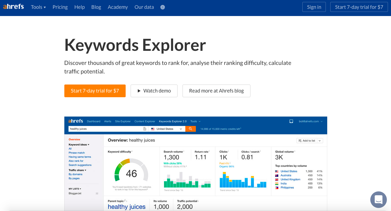The height and width of the screenshot is (211, 391).
Task: Click the Philippines country link
Action: click(287, 188)
